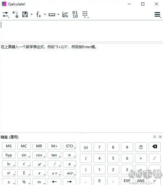Open the ruler units icon
Screen dimensions: 163x185
pos(52,15)
